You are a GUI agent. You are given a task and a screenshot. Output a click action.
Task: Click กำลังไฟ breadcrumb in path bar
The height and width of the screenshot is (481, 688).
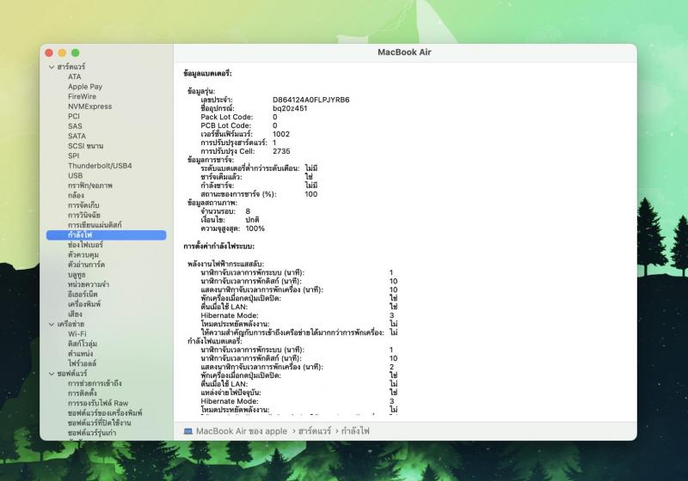coord(355,431)
